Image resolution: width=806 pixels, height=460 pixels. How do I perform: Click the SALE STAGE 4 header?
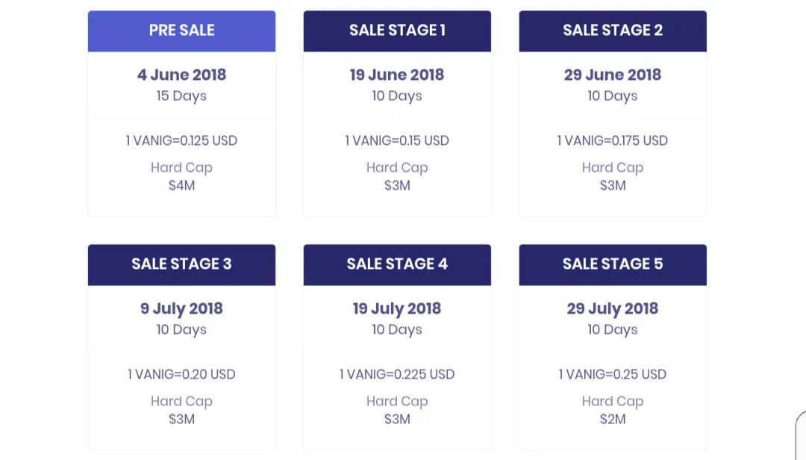click(397, 264)
